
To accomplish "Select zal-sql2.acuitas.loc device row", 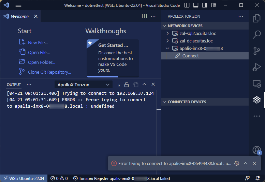I will point(205,33).
